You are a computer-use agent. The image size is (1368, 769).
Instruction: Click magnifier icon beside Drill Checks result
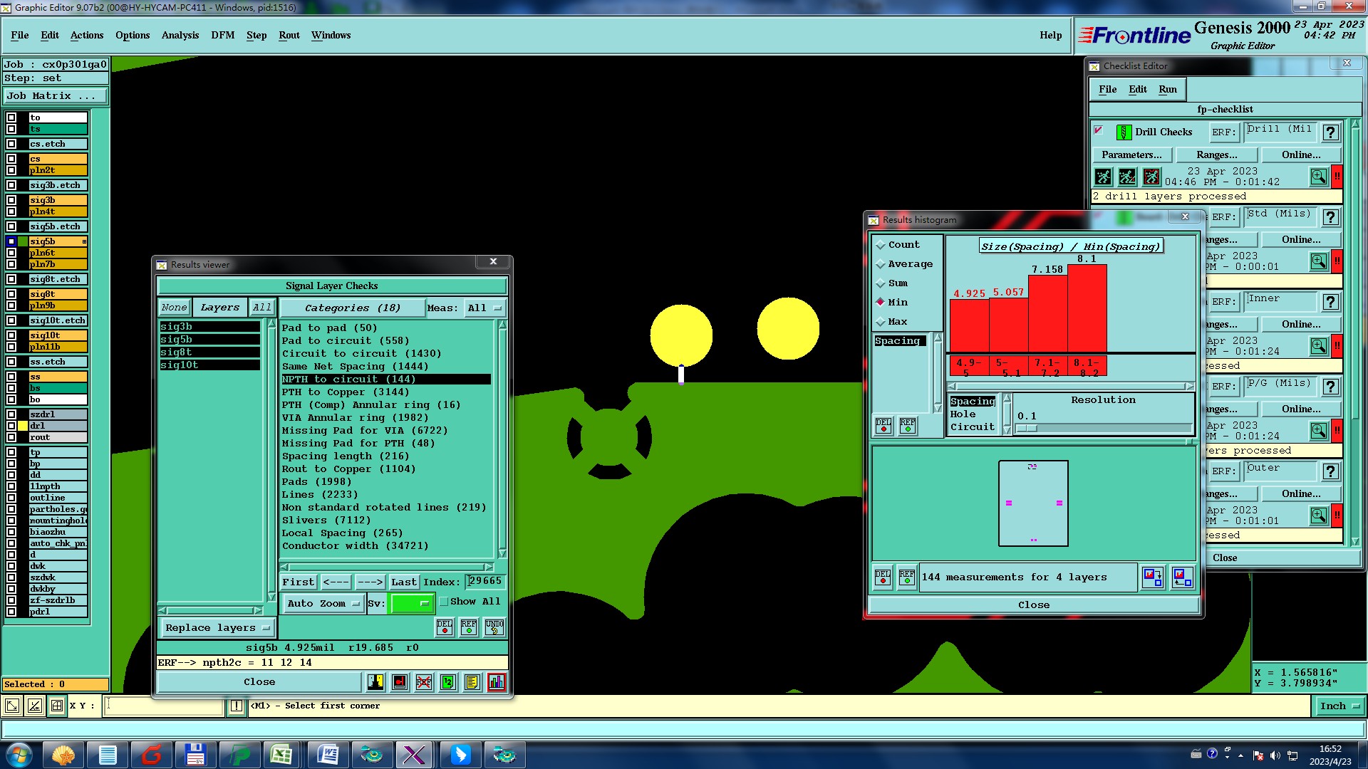(x=1318, y=177)
